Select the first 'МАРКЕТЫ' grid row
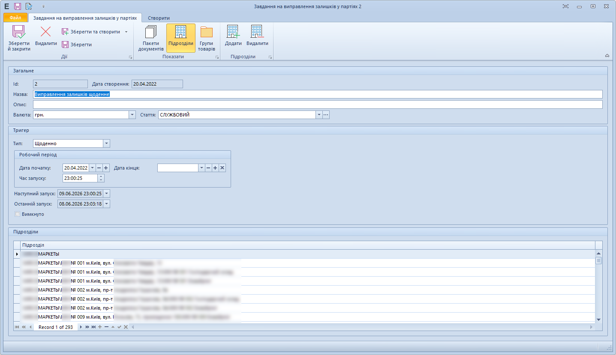The image size is (616, 355). click(x=308, y=254)
